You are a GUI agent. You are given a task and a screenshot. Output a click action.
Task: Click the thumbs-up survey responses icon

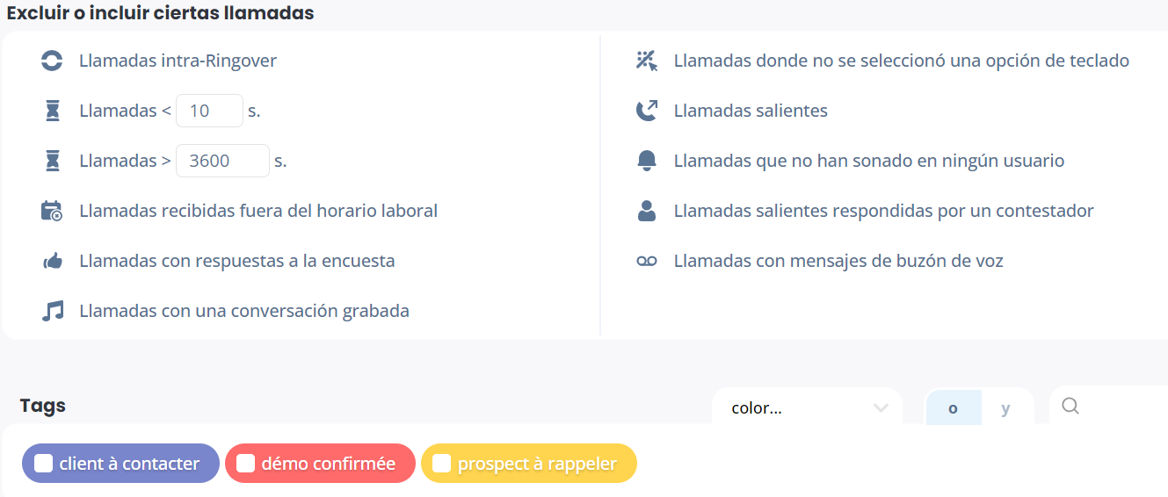pyautogui.click(x=53, y=261)
